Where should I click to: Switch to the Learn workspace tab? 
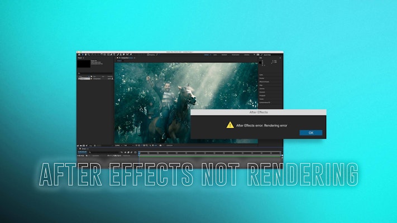pos(215,55)
